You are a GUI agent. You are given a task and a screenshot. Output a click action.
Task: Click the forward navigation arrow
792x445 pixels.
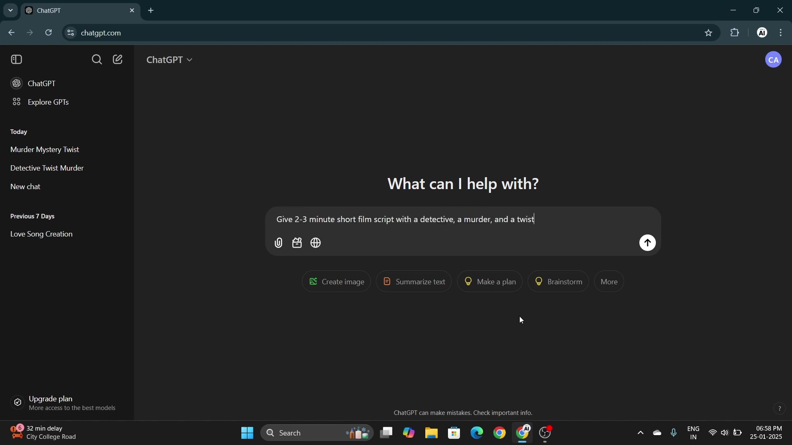(30, 33)
